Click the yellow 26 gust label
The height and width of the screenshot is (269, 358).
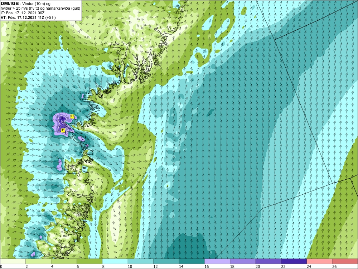[x=72, y=116]
